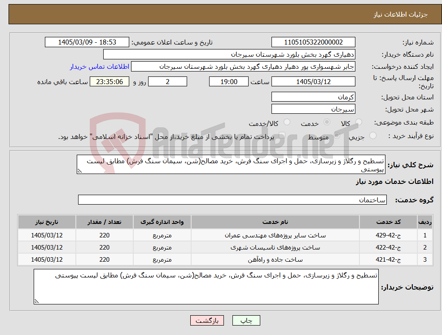Click the بازگشت back button

[x=207, y=321]
